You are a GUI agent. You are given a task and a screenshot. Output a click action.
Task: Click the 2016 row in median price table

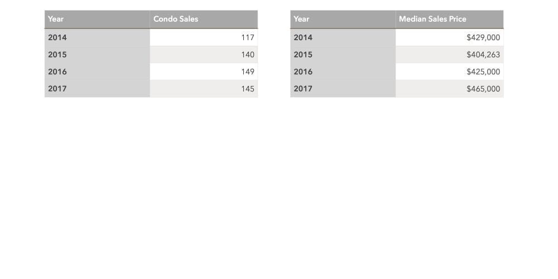coord(397,71)
